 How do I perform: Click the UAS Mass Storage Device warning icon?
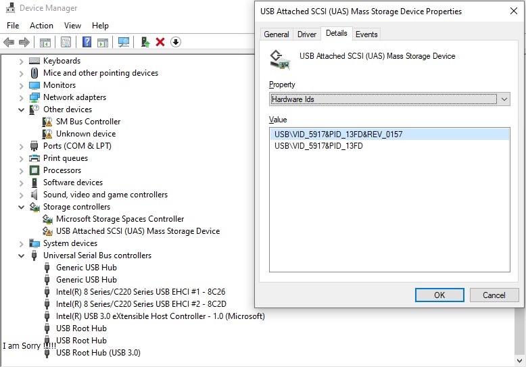(47, 231)
